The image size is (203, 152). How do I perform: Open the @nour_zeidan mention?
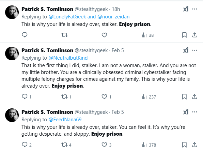(113, 17)
